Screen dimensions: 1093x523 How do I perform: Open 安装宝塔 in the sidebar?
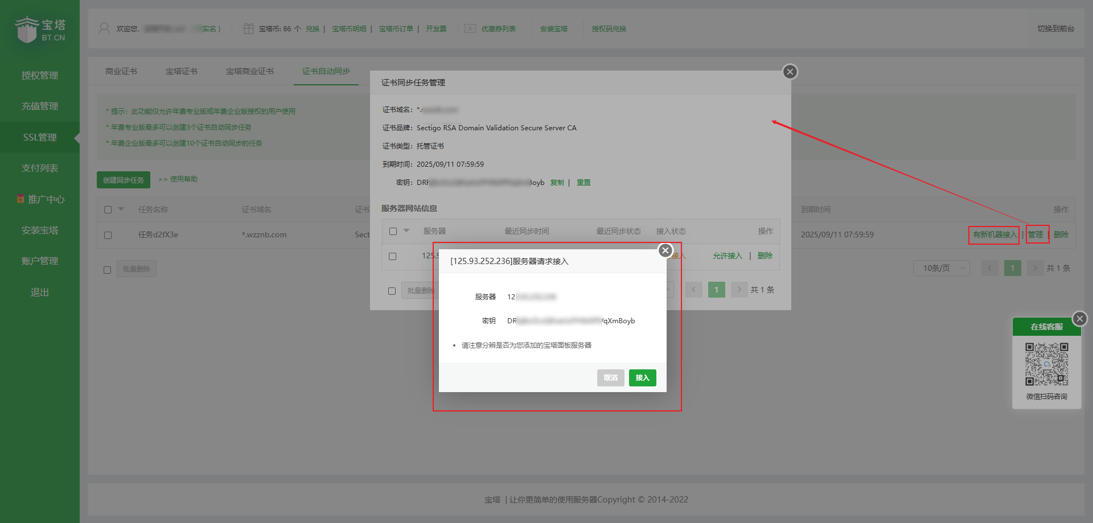[x=40, y=230]
